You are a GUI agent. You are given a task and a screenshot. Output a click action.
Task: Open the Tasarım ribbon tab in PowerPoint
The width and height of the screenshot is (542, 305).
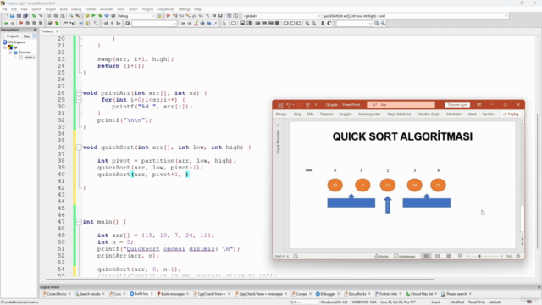tap(326, 114)
